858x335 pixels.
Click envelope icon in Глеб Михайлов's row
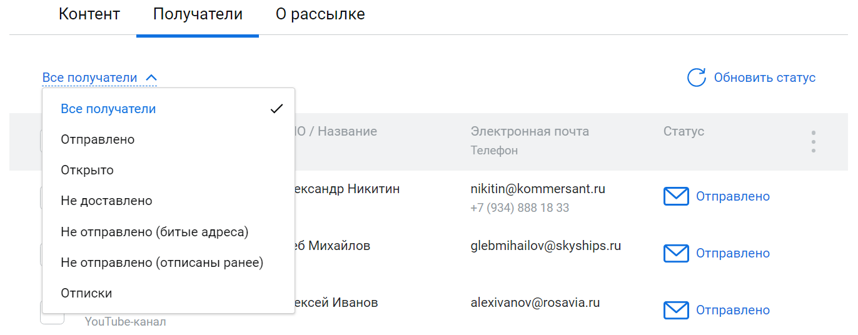pos(675,253)
